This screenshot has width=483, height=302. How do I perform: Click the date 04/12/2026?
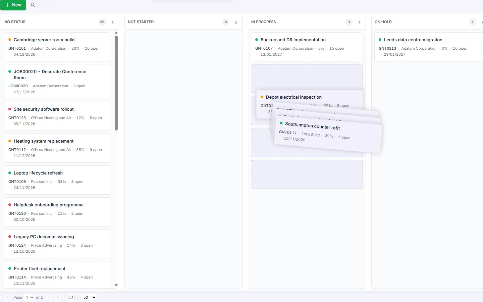tap(24, 55)
